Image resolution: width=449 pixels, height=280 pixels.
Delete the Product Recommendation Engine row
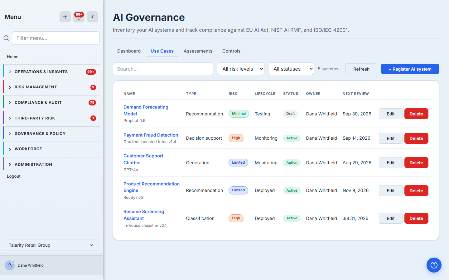(x=416, y=191)
